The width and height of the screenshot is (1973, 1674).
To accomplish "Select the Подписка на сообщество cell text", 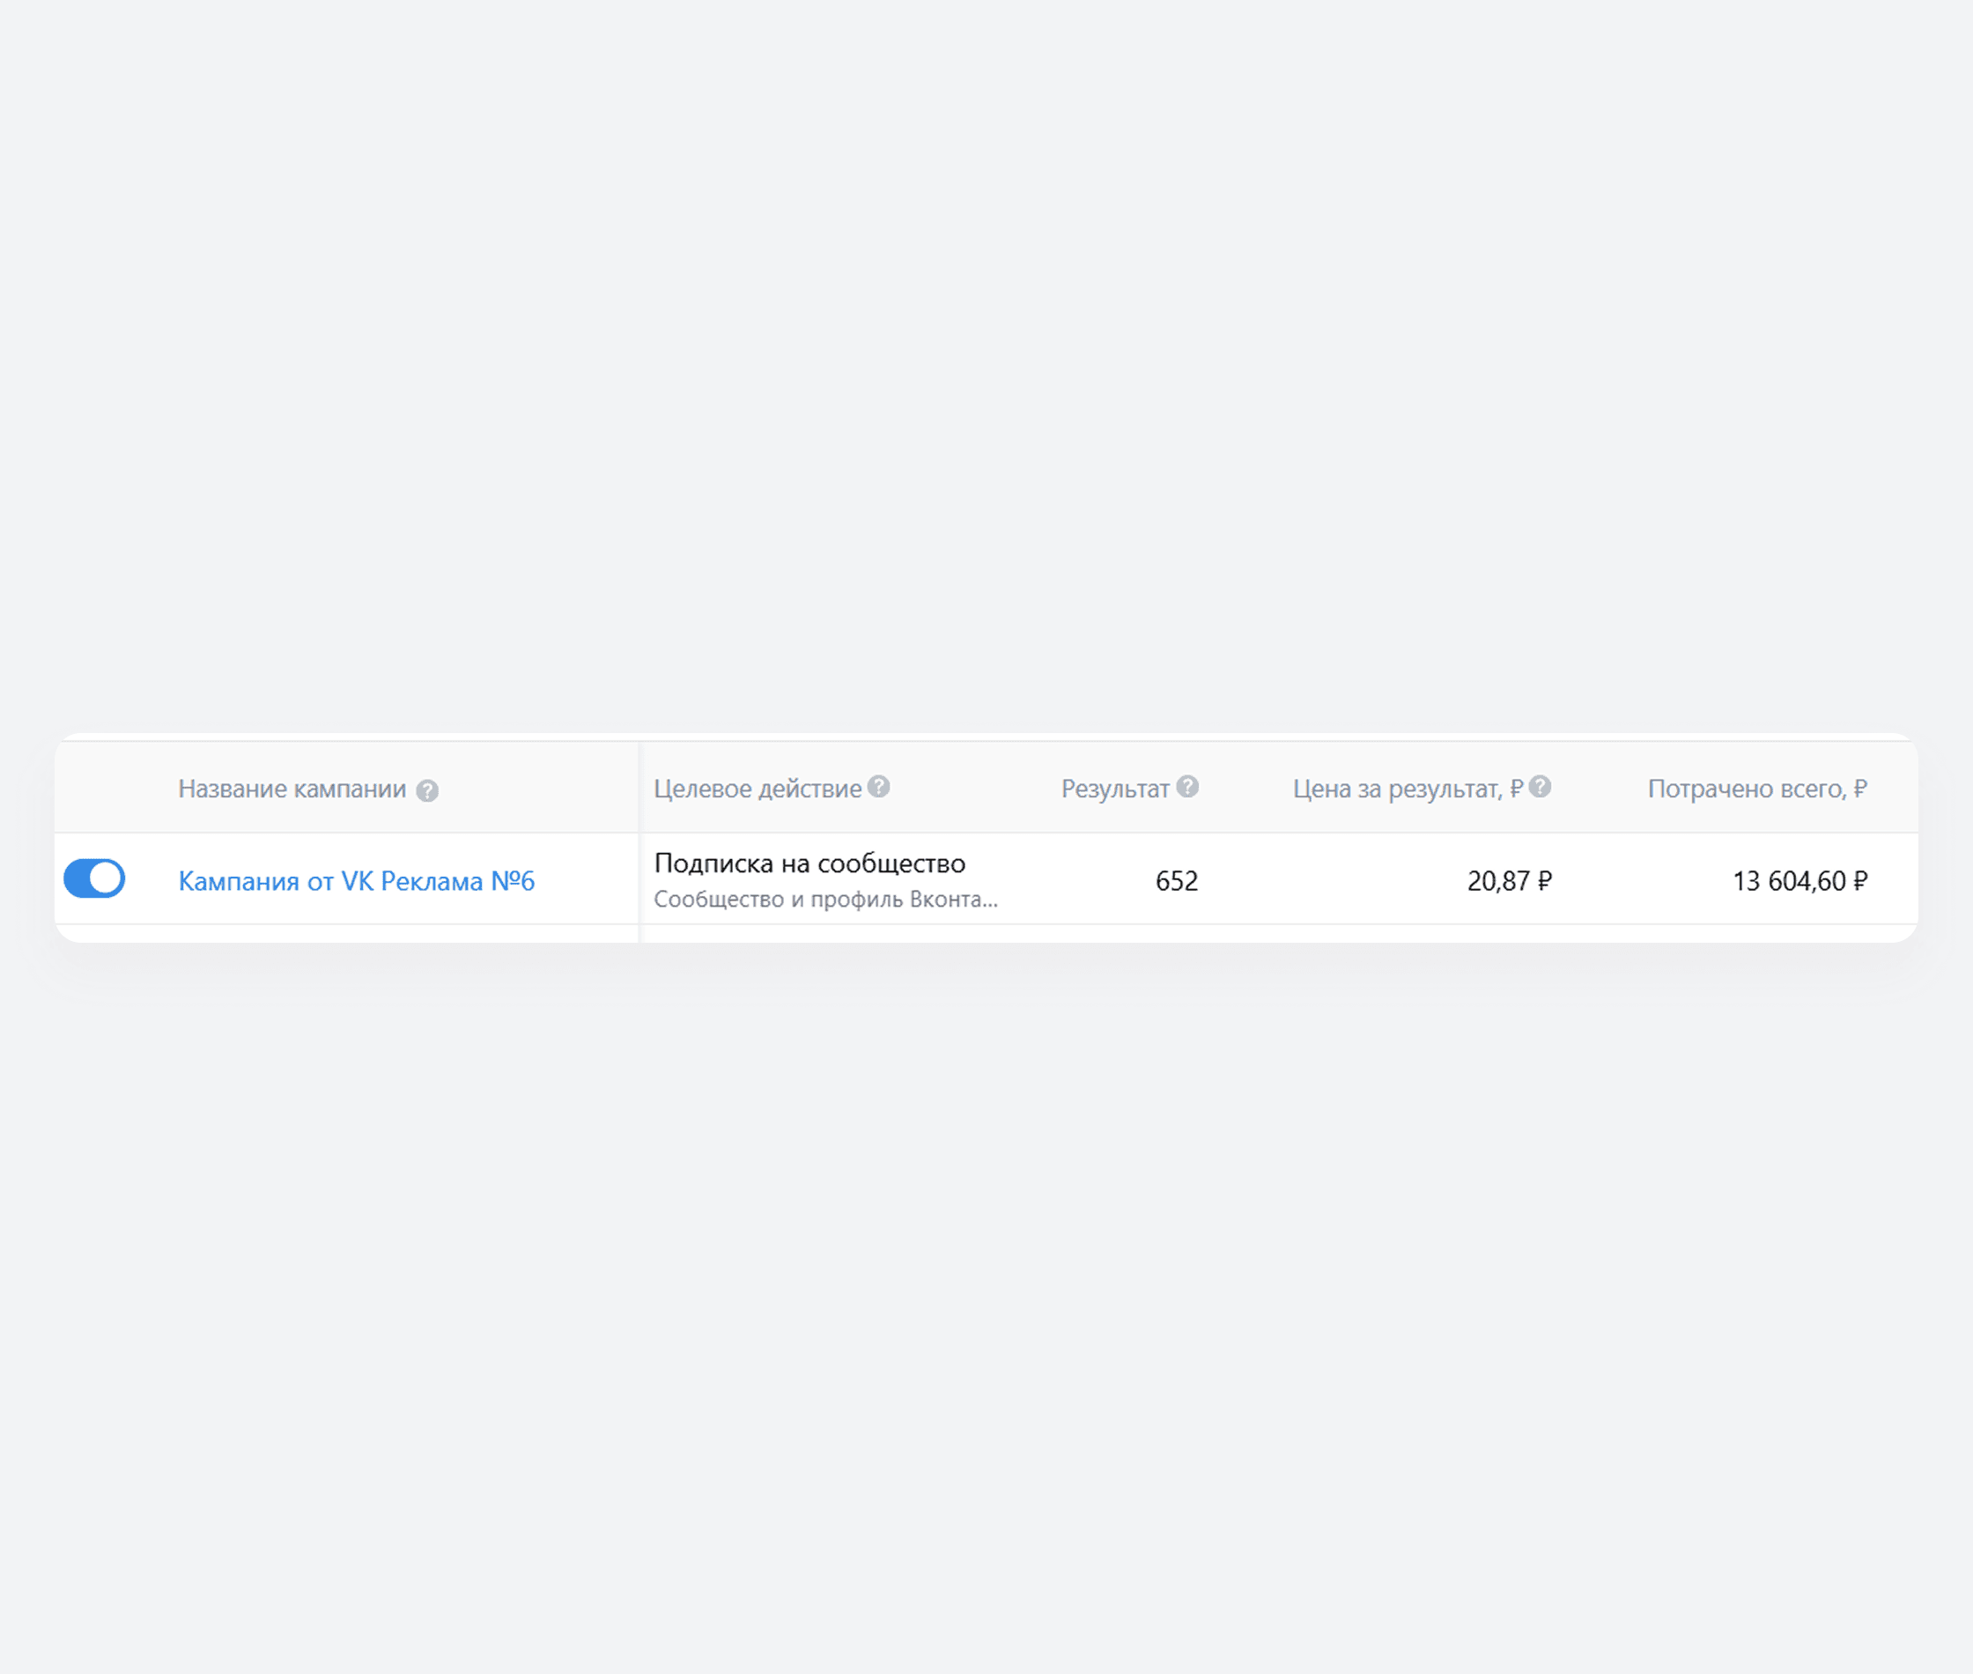I will (x=810, y=863).
